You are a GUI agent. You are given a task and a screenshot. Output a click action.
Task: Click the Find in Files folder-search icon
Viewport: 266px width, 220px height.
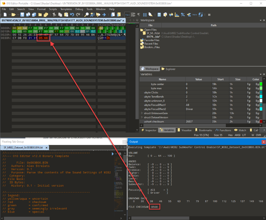(x=98, y=15)
